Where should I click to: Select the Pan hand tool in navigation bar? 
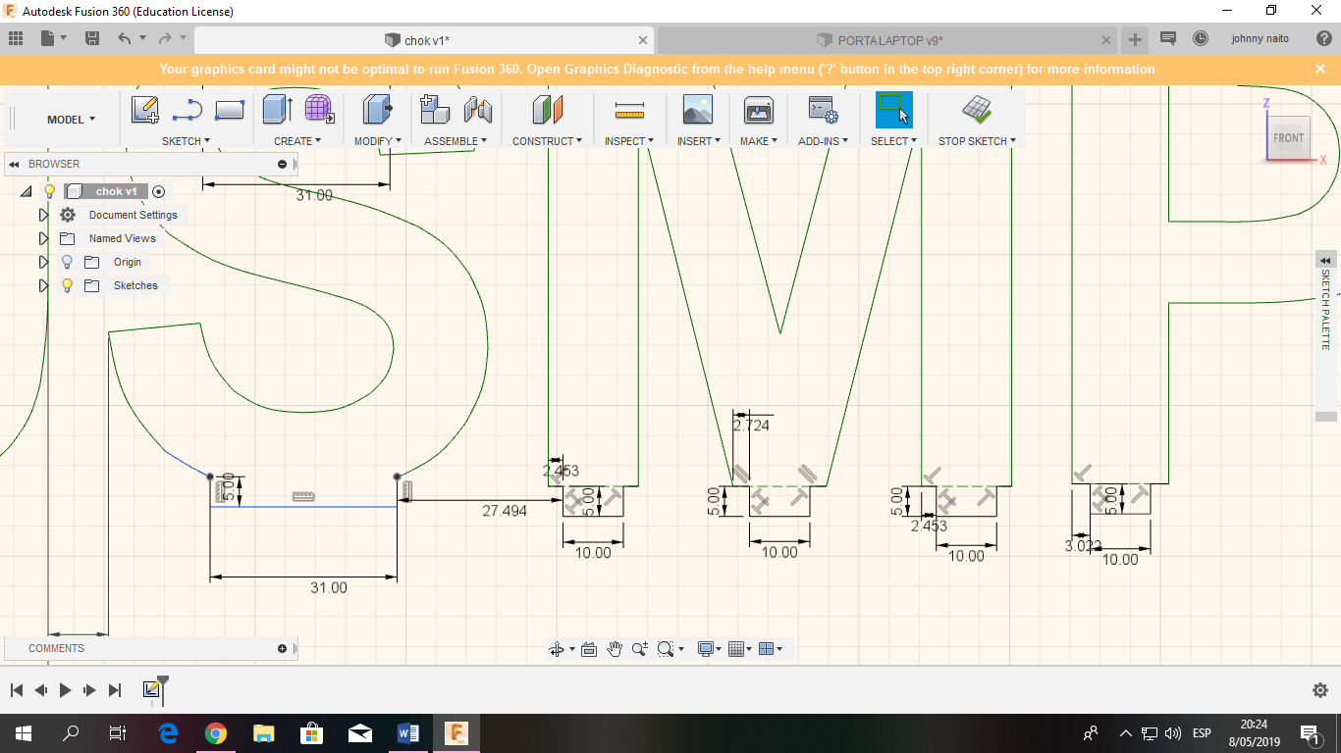(615, 648)
